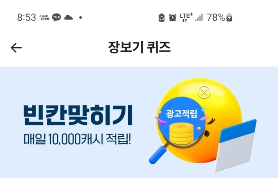Tap the circled X on the emoji
This screenshot has height=191, width=278.
(x=204, y=92)
